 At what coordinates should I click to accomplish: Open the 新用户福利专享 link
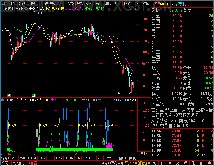(112, 163)
